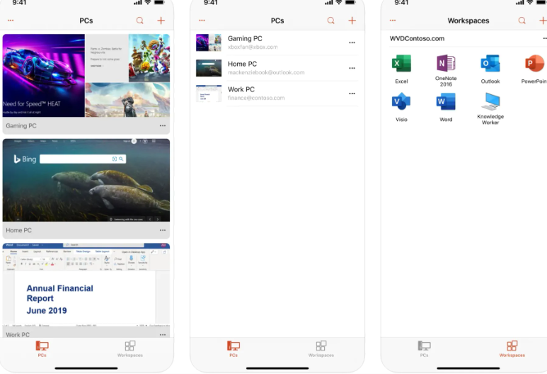547x374 pixels.
Task: Open options dots on Work PC card
Action: [x=163, y=334]
